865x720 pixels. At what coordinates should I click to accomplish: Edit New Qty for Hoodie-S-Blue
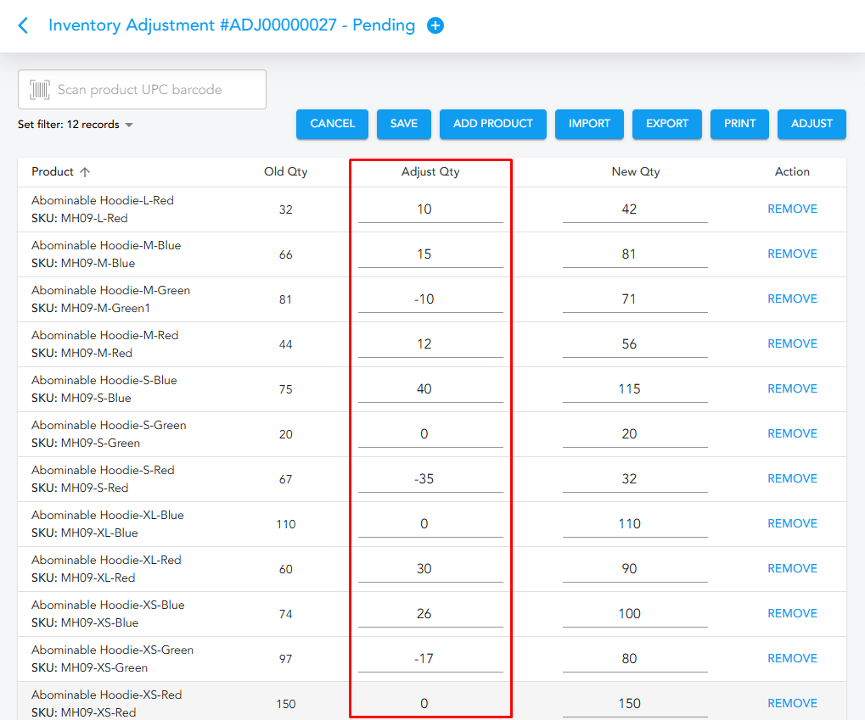click(634, 389)
